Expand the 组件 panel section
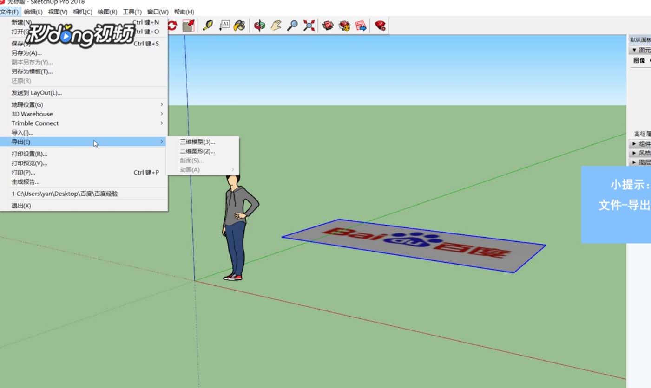 [x=640, y=144]
